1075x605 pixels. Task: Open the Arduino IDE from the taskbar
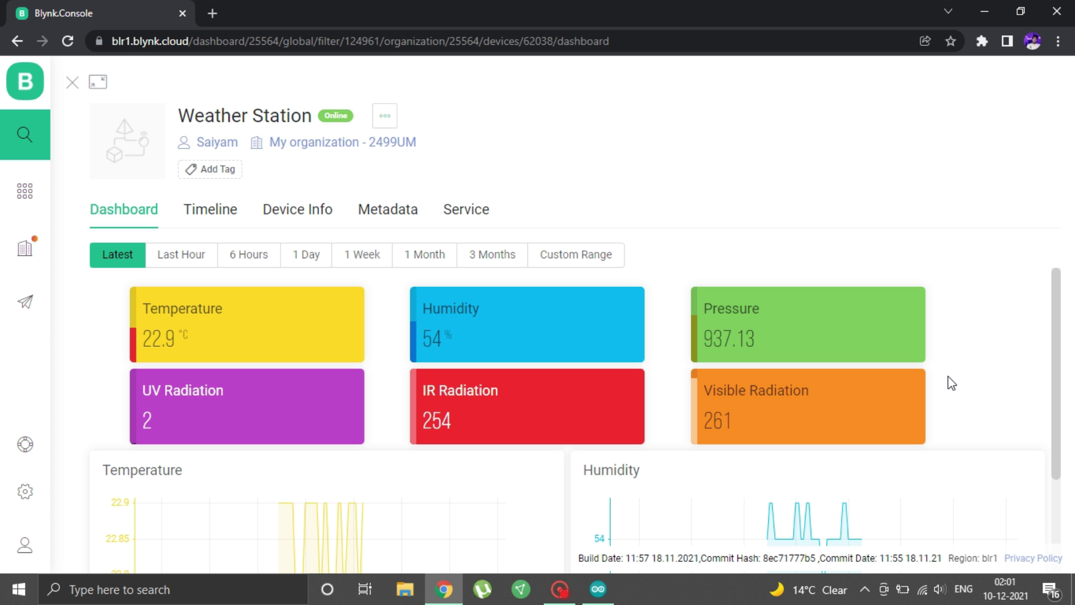pyautogui.click(x=597, y=589)
